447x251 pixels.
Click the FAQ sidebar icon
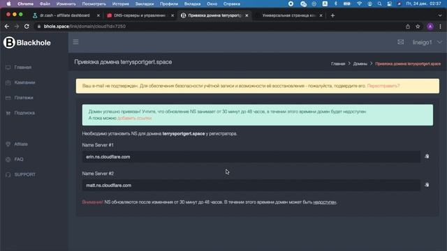pos(8,160)
